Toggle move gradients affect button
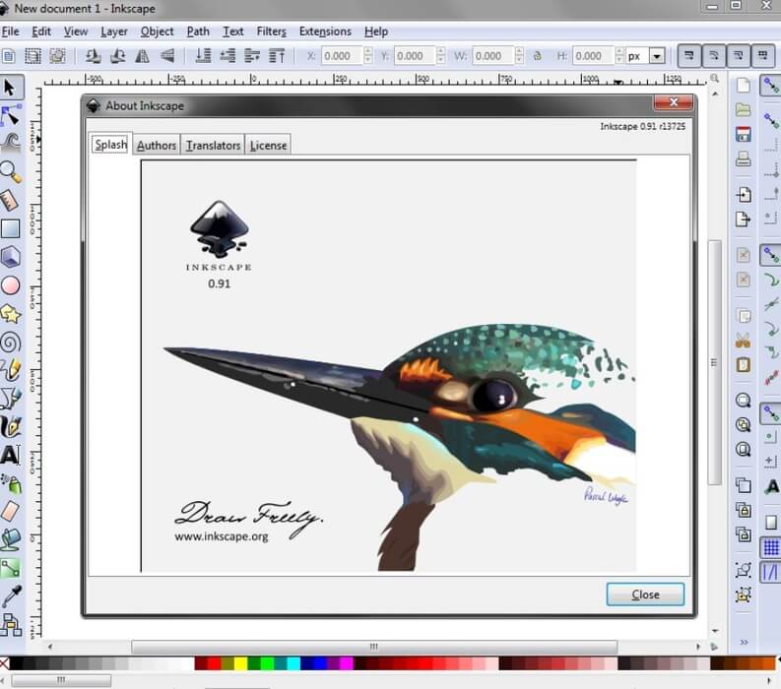 point(738,56)
